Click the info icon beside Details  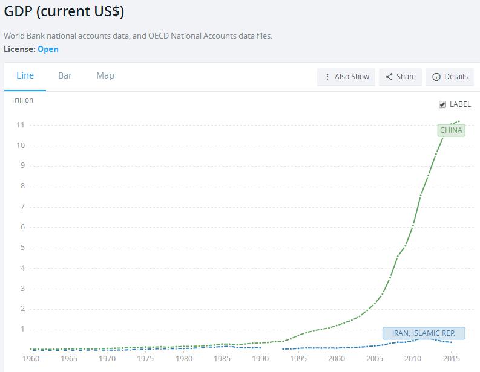tap(436, 77)
